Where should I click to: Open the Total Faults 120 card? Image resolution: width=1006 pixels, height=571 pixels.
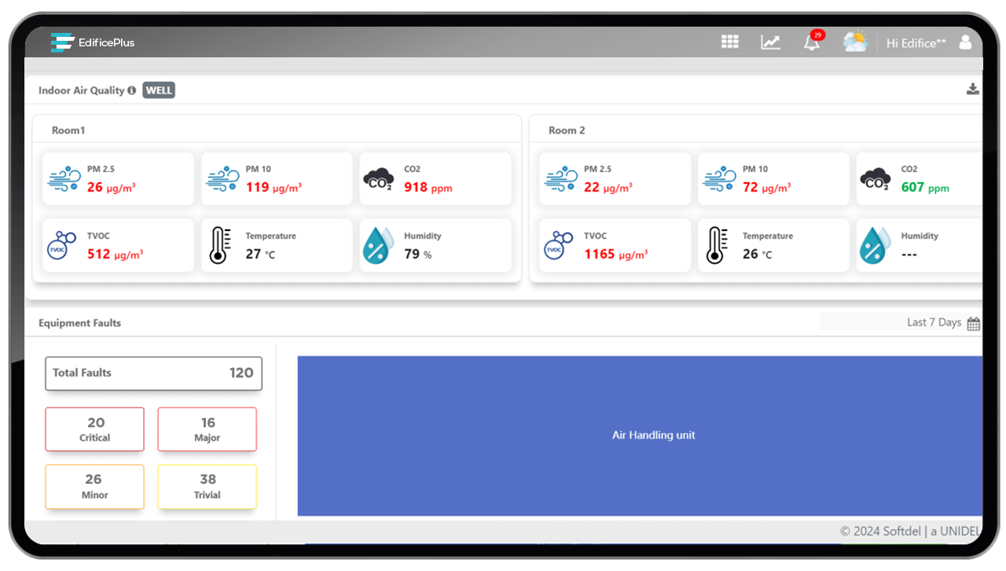[x=153, y=373]
